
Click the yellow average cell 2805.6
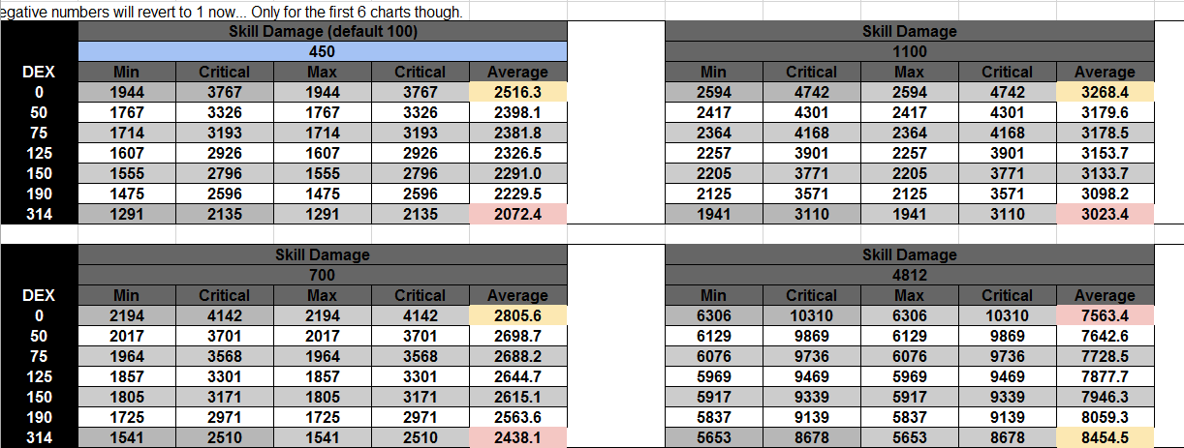point(517,315)
